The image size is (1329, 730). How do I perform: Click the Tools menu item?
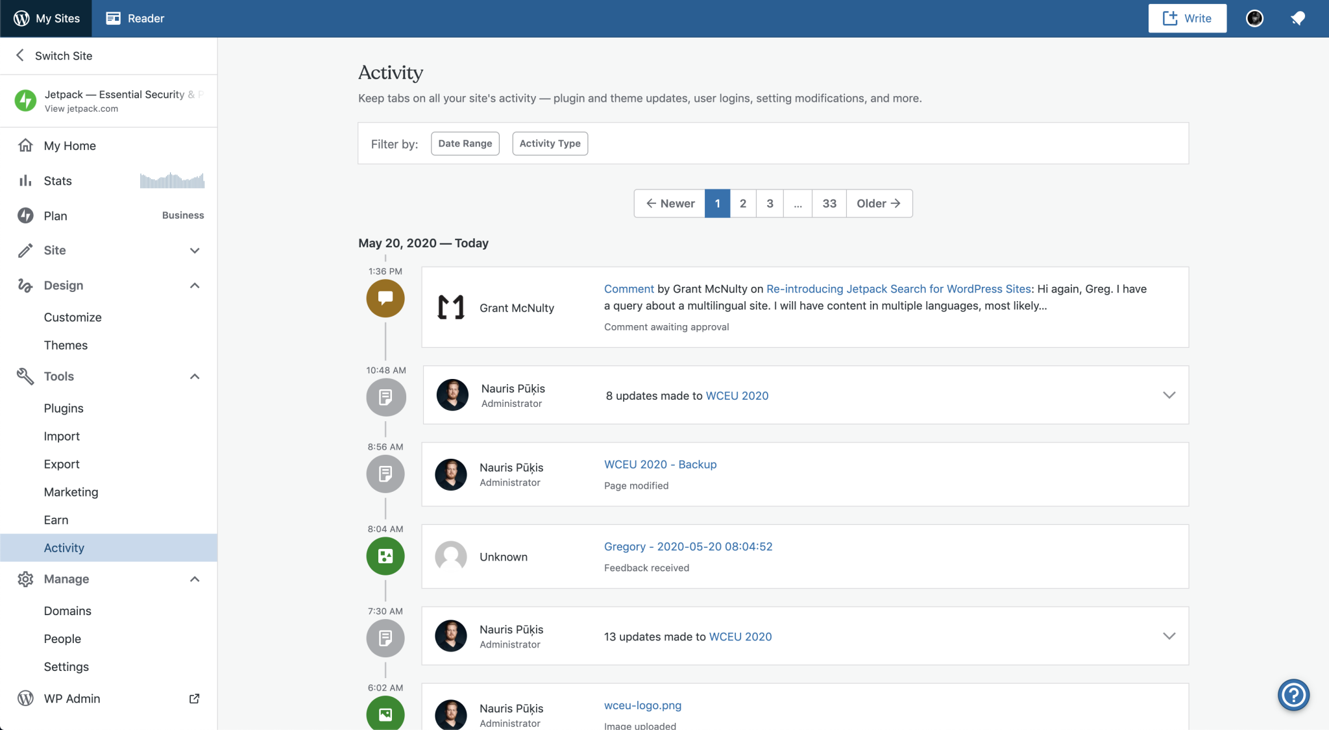click(x=58, y=376)
